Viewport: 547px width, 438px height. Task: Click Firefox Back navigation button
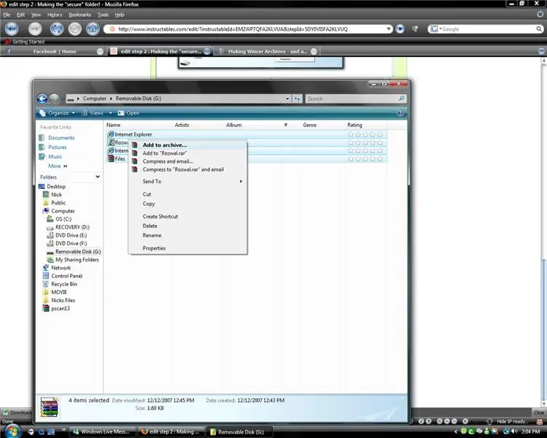click(12, 28)
